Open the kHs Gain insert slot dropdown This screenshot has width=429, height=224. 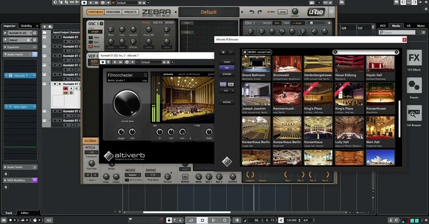[x=34, y=107]
